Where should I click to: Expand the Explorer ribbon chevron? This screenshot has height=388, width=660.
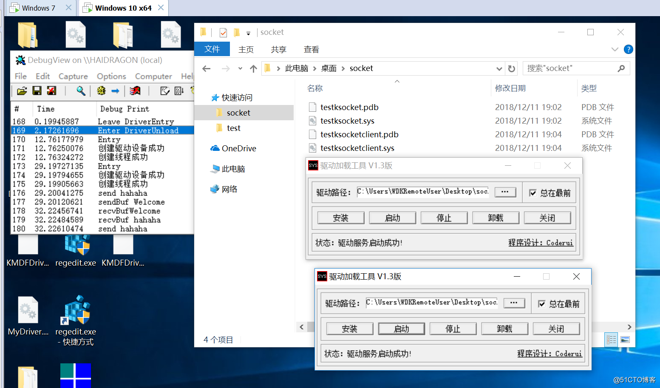[x=615, y=49]
